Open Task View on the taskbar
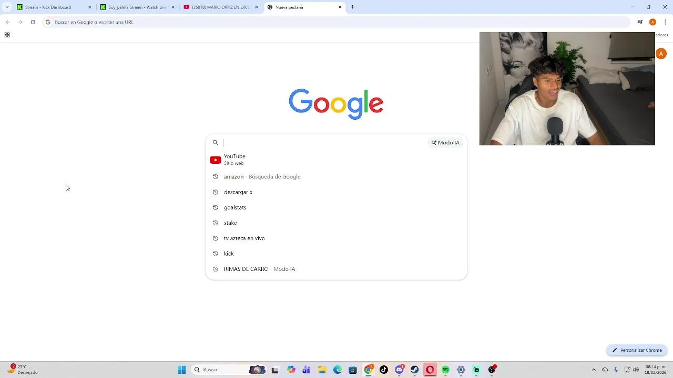This screenshot has width=673, height=378. 274,370
